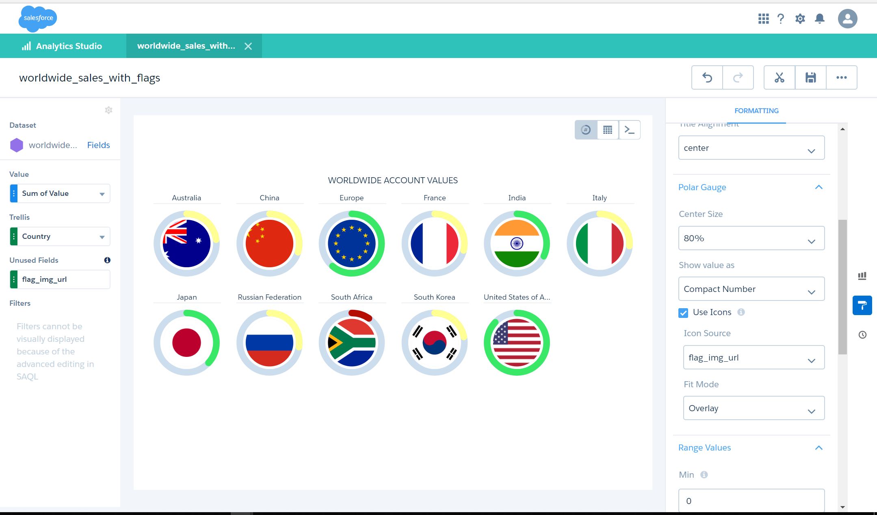The image size is (877, 515).
Task: Save the lens with floppy disk icon
Action: (x=810, y=77)
